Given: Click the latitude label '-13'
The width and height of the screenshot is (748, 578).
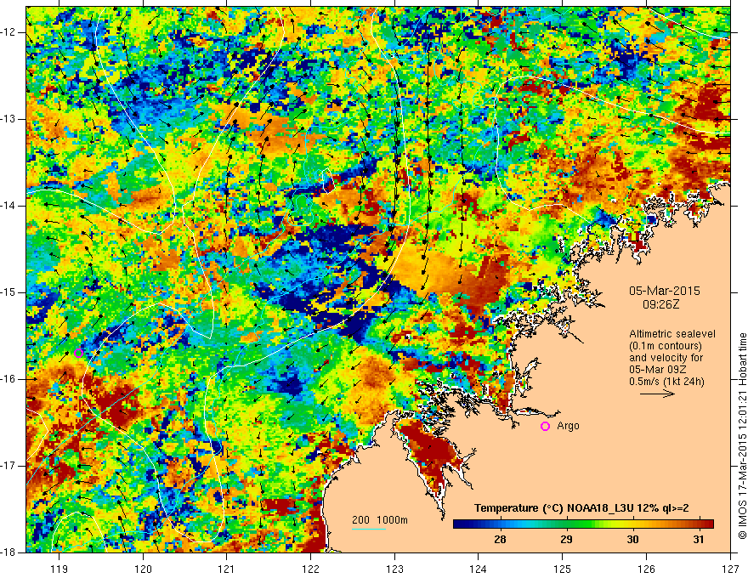Looking at the screenshot, I should coord(10,119).
